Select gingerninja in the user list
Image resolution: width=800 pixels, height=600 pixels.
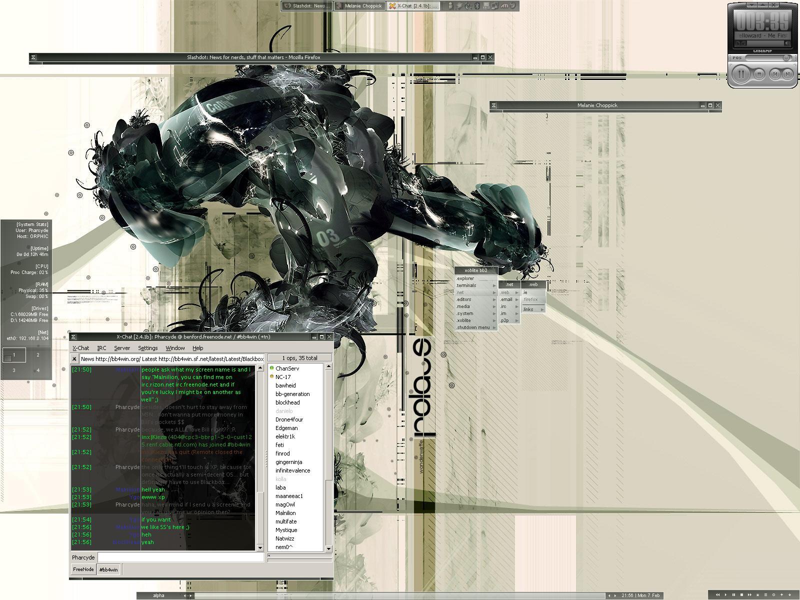295,462
